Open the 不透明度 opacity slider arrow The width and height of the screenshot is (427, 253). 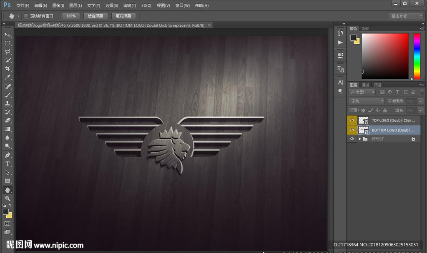[421, 102]
